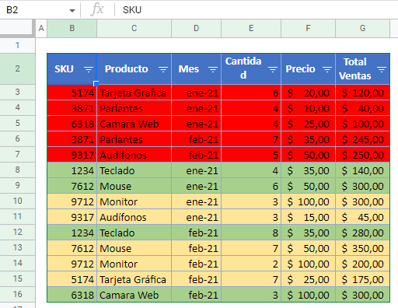This screenshot has height=308, width=398.
Task: Select column D header
Action: pos(196,28)
